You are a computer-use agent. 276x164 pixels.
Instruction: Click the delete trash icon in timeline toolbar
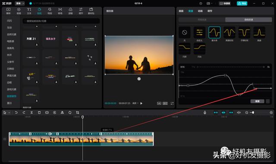pos(39,112)
